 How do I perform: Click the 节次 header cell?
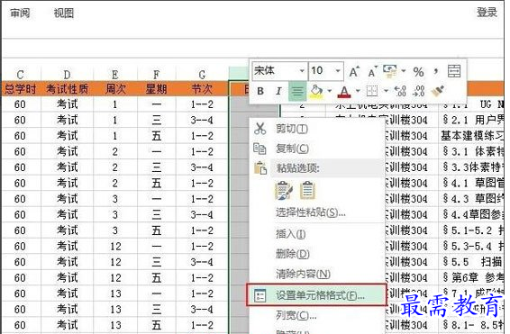coord(202,89)
